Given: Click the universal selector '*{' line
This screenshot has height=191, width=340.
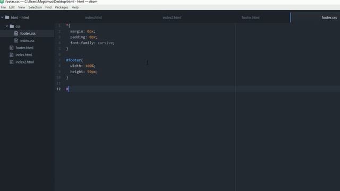Looking at the screenshot, I should click(68, 25).
